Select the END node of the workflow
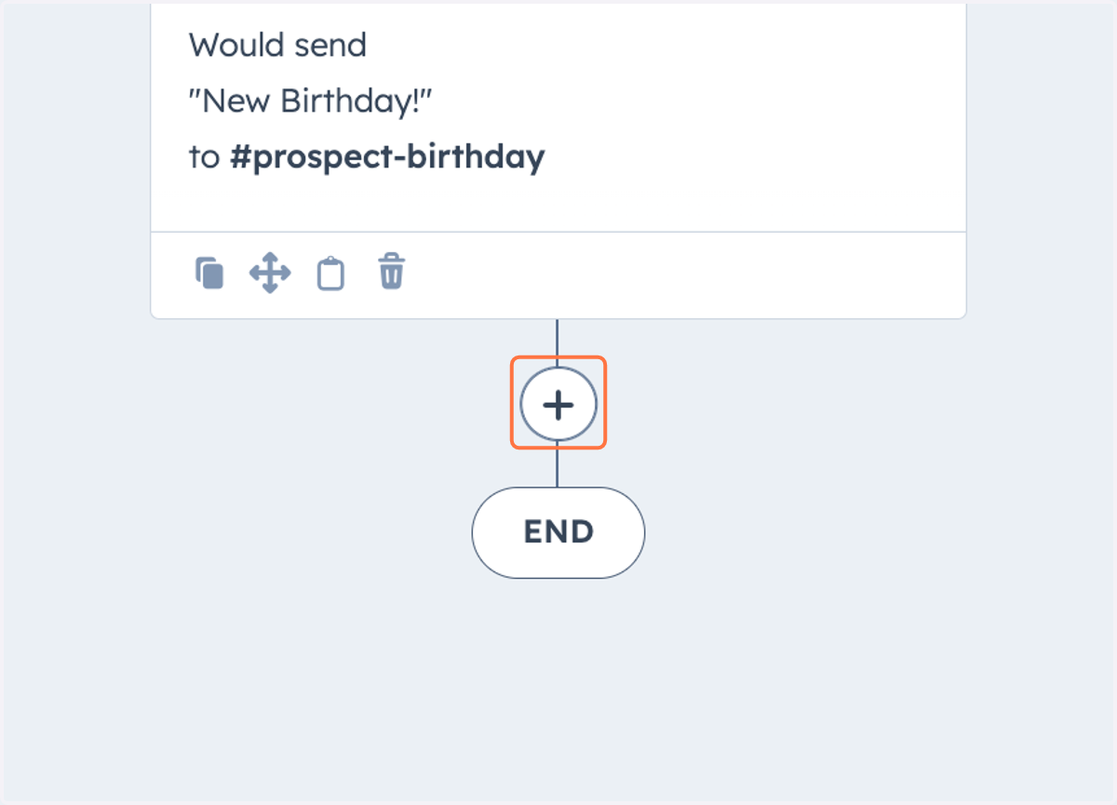Viewport: 1117px width, 805px height. click(x=558, y=532)
